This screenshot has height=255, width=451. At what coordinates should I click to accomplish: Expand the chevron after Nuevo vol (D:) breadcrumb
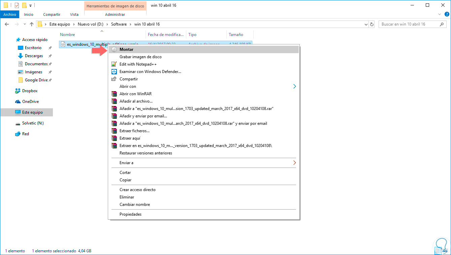click(x=108, y=24)
